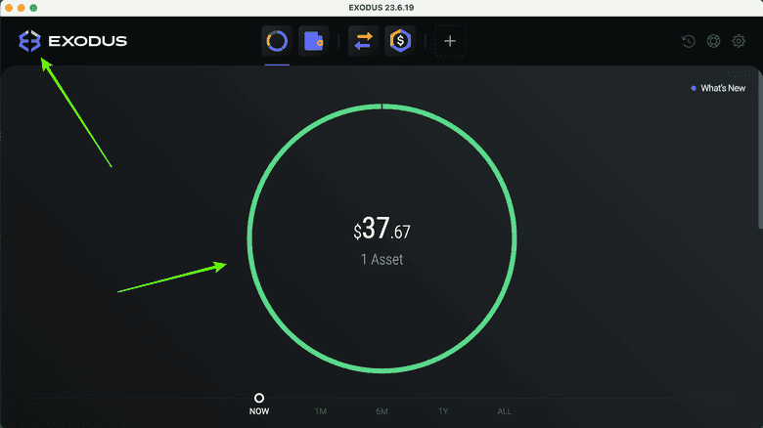
Task: Select the 1M timeline range
Action: [x=321, y=411]
